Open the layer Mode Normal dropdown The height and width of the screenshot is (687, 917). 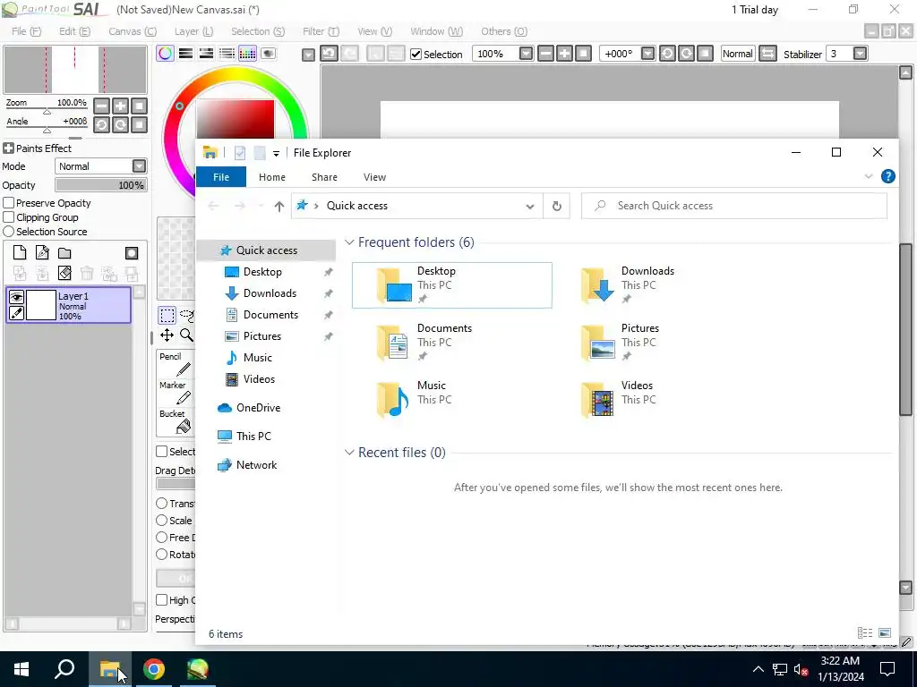click(139, 166)
